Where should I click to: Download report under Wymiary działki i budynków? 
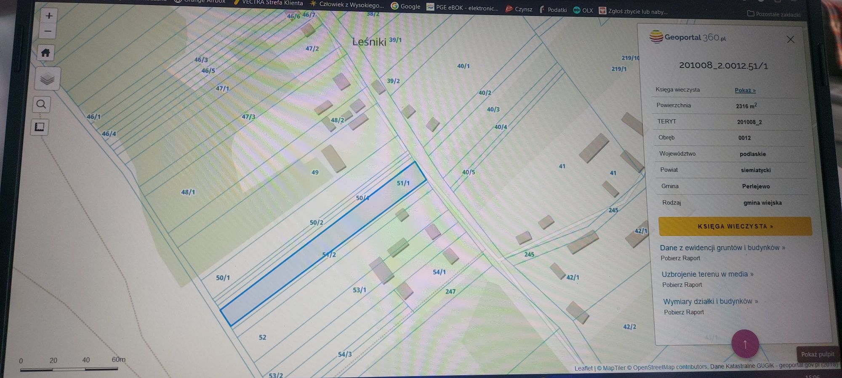click(684, 312)
